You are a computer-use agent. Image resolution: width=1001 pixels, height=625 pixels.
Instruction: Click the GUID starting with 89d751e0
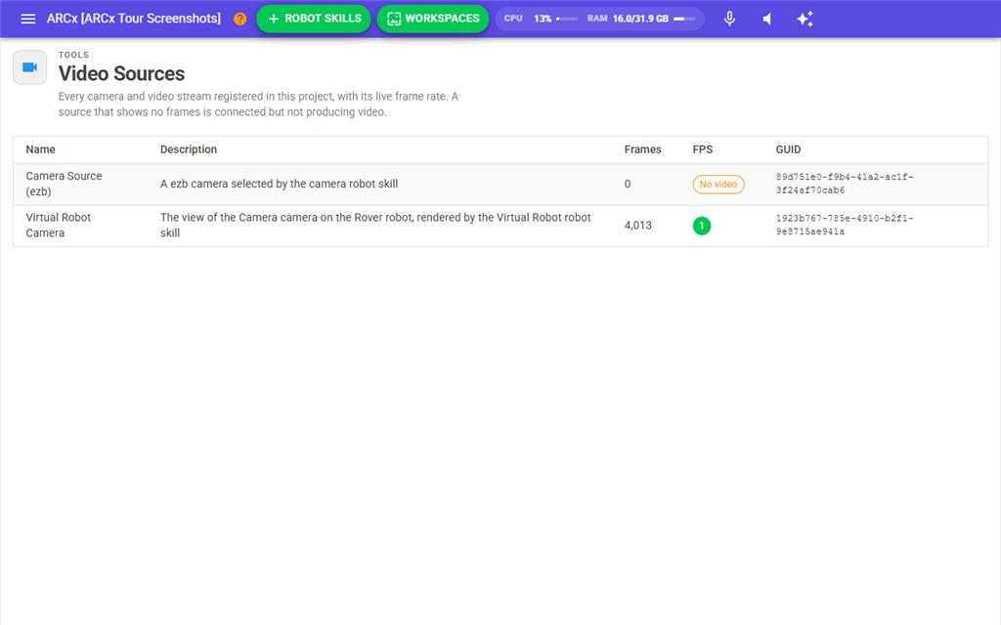(844, 184)
